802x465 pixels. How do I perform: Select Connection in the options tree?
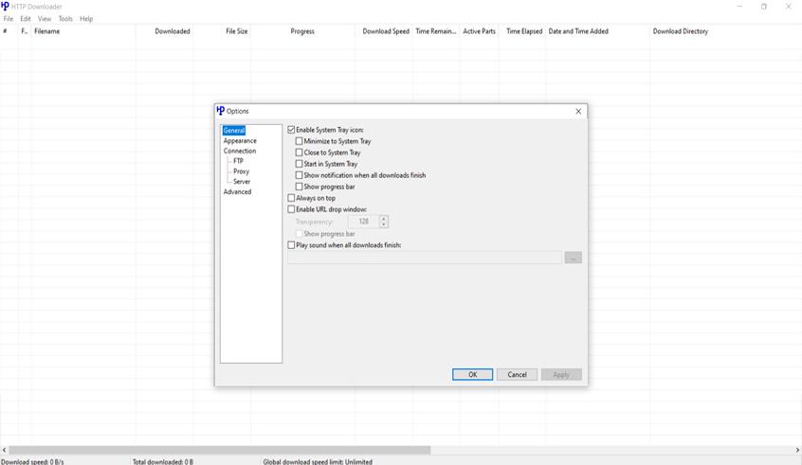coord(240,151)
